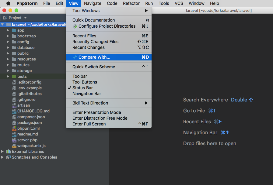
Task: Open the PhpStorm application menu
Action: tap(27, 3)
